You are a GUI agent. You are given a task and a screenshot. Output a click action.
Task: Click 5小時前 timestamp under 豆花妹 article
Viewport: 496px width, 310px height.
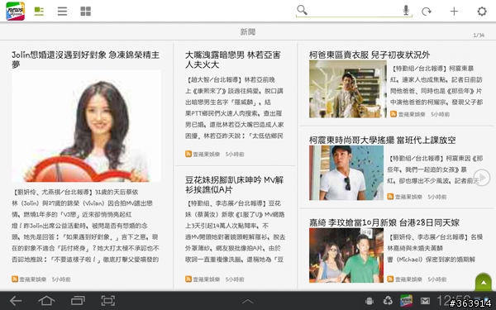[235, 279]
